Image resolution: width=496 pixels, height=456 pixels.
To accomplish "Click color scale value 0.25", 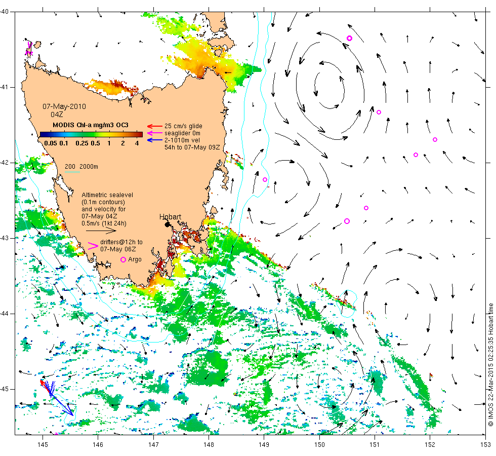I will click(82, 143).
